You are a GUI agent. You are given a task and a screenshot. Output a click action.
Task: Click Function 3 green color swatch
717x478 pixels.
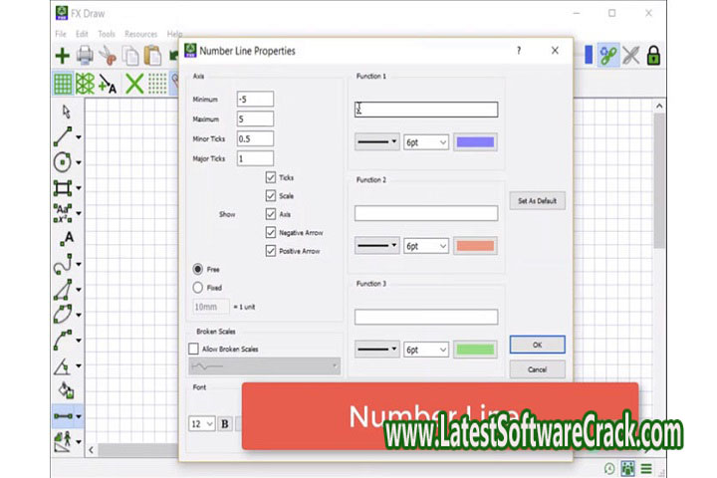pyautogui.click(x=476, y=350)
